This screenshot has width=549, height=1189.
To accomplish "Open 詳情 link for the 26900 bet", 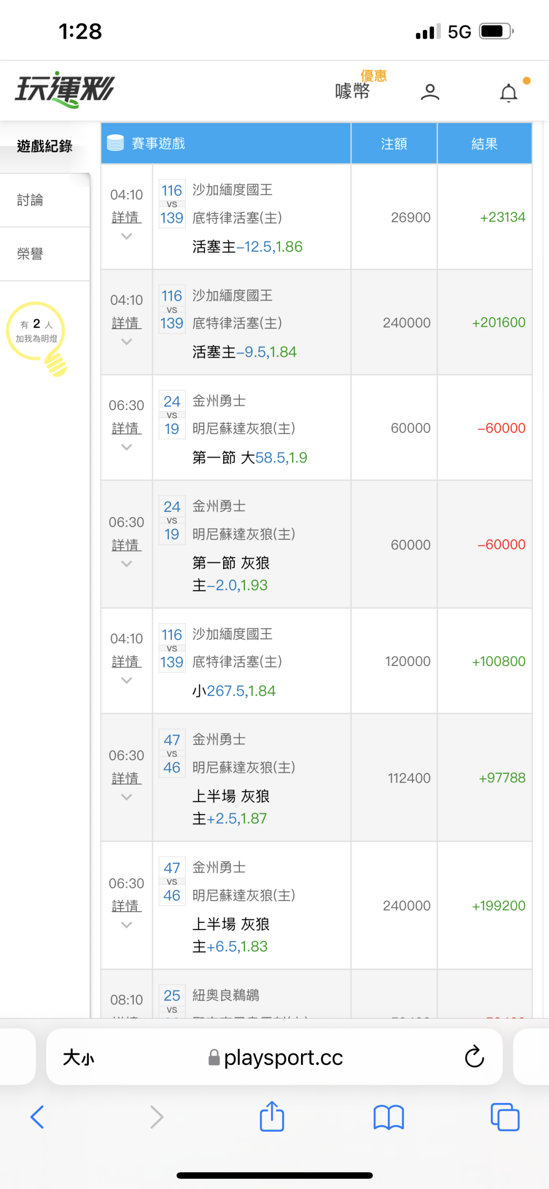I will (x=126, y=218).
